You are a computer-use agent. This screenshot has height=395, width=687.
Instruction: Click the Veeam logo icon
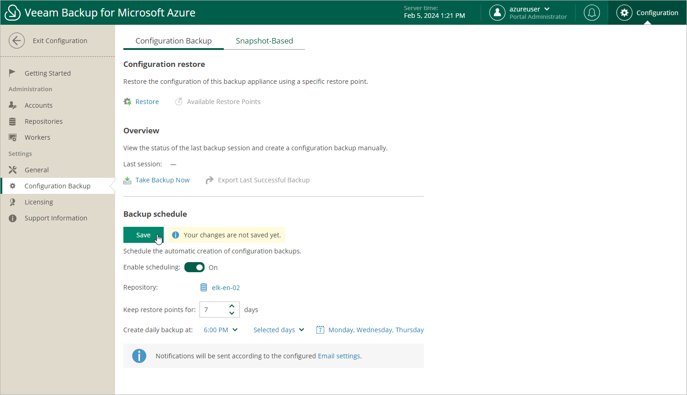(12, 13)
